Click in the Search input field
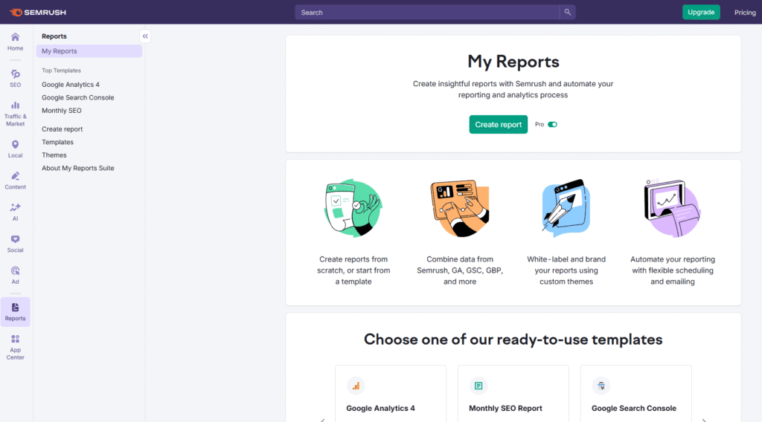762x422 pixels. click(427, 12)
